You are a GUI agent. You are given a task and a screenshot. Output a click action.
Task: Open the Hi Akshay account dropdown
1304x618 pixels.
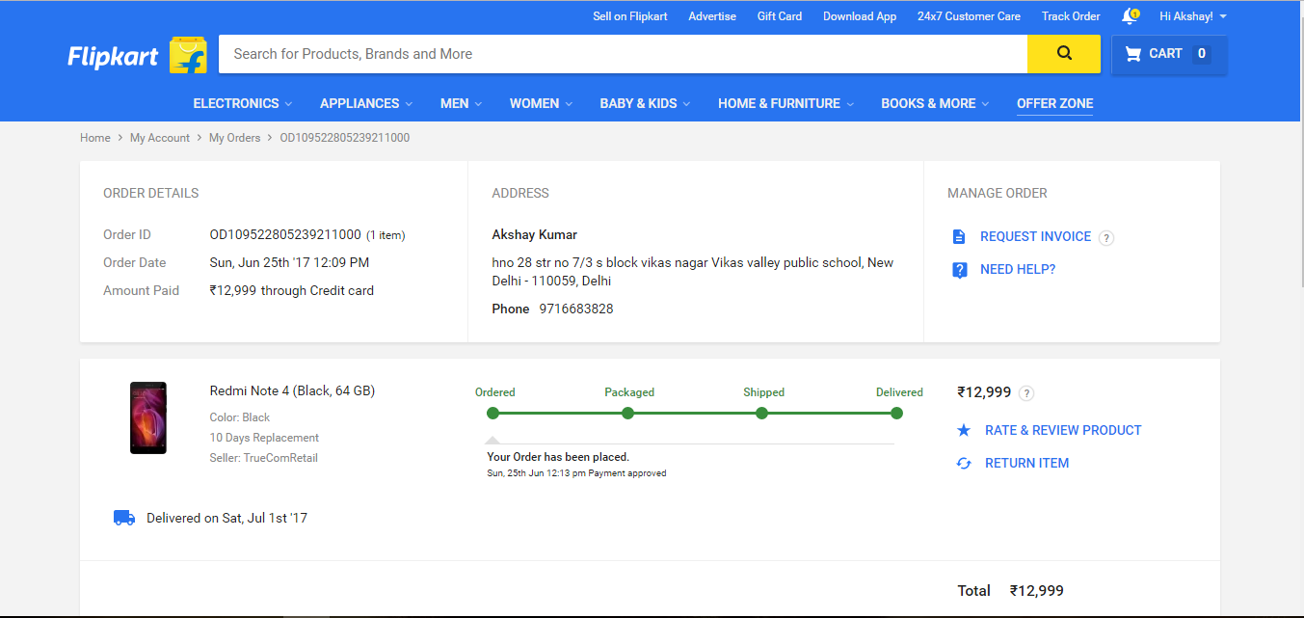[x=1192, y=16]
